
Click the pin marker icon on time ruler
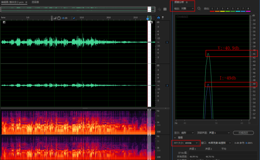163,18
